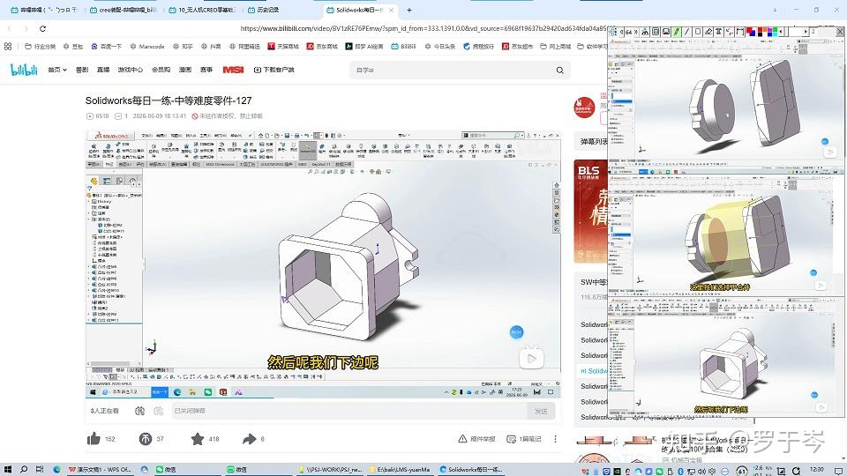847x476 pixels.
Task: Open the bilibili logo home link
Action: pos(24,70)
